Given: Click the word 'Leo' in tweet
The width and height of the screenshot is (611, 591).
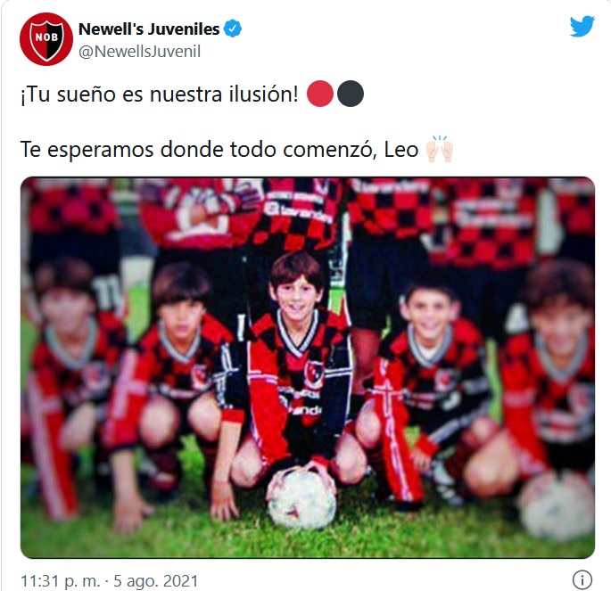Looking at the screenshot, I should [x=401, y=150].
